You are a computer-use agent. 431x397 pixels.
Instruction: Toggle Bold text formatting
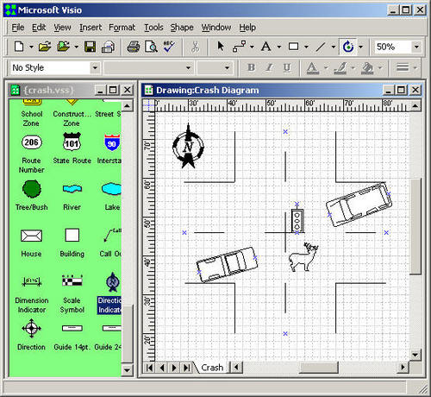tap(252, 67)
